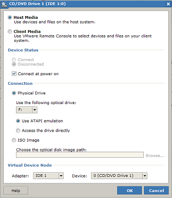Toggle Connect at power on checkbox
Viewport: 172px width, 198px height.
14,74
